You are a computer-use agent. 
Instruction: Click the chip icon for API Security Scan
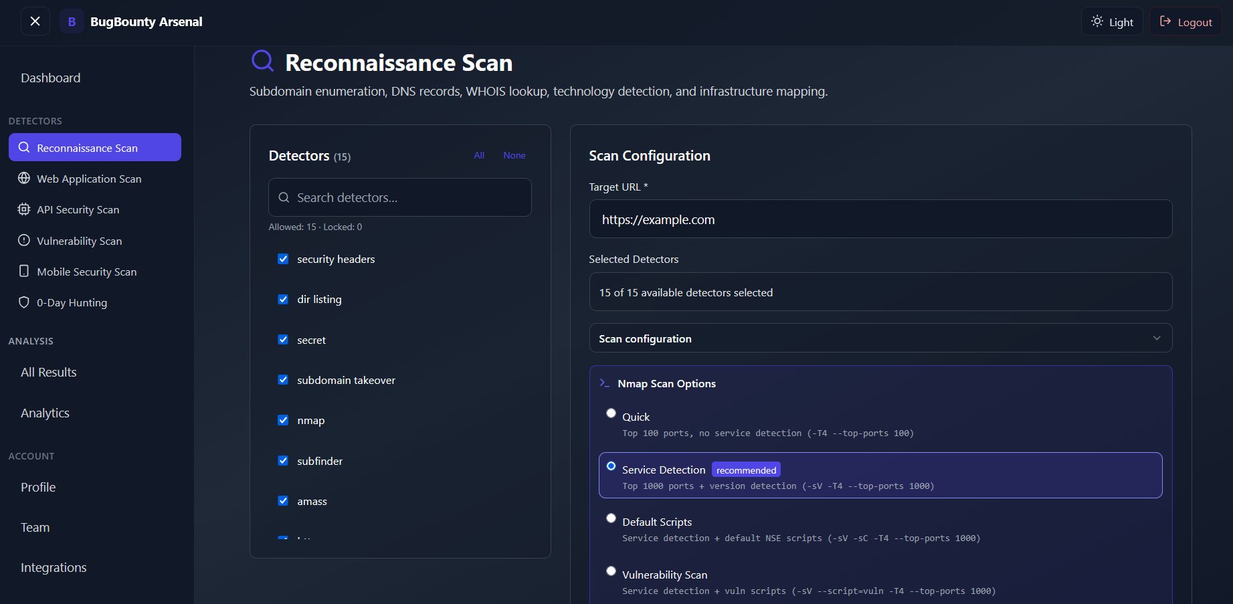[x=24, y=209]
